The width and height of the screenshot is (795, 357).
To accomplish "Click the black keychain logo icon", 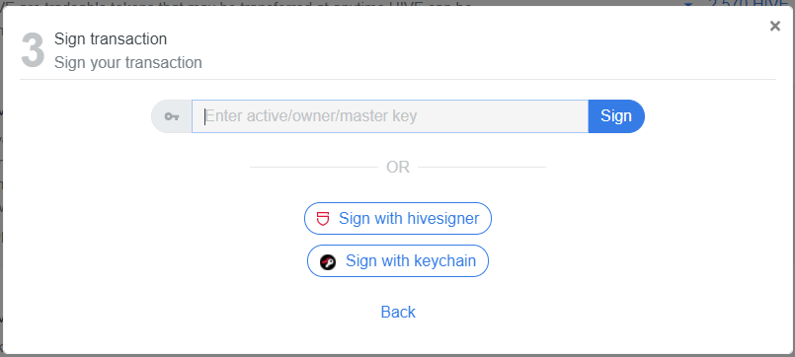I will click(x=328, y=261).
